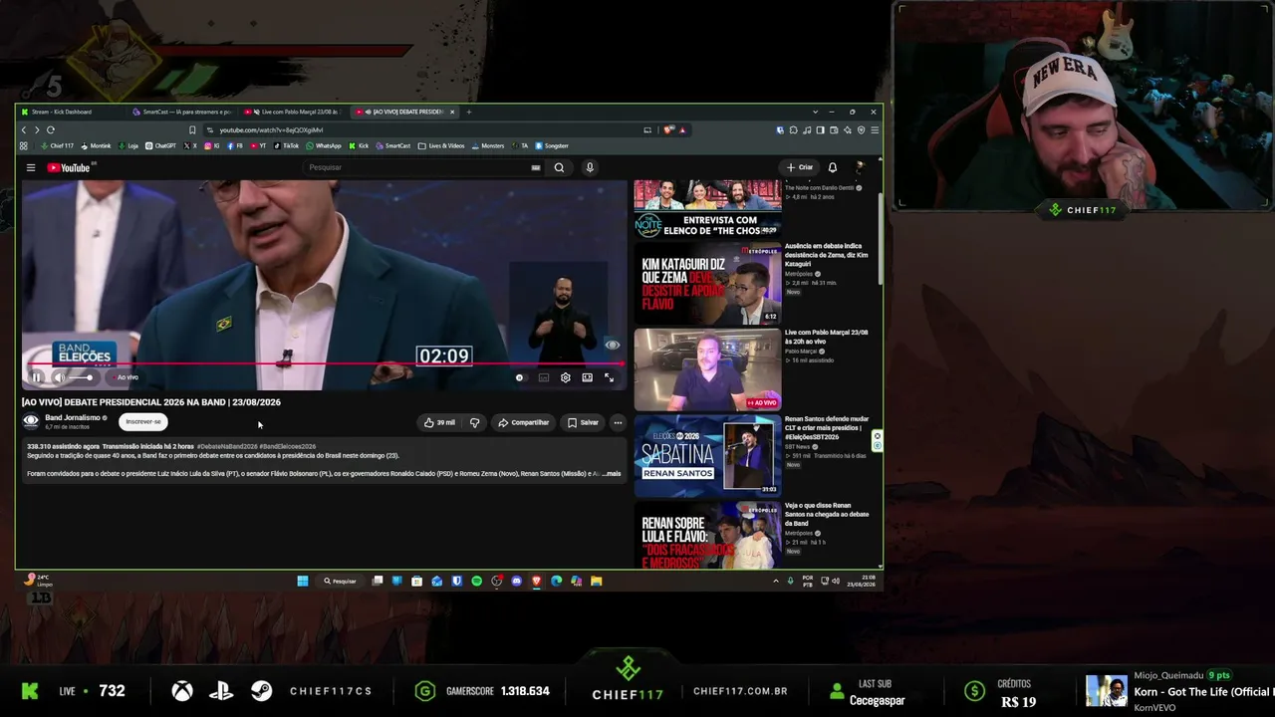Open 'The Noite' Entrevista com elenco thumbnail
The height and width of the screenshot is (717, 1275).
point(707,209)
